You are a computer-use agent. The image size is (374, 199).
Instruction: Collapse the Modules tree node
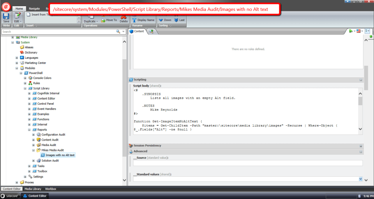click(17, 68)
